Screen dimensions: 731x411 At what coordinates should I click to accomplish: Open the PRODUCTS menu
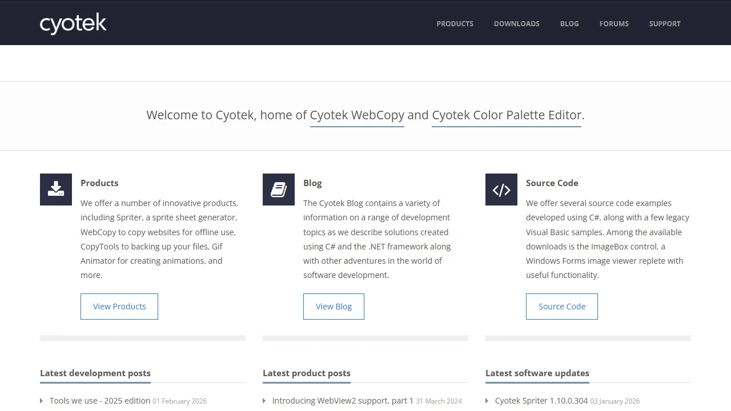pos(455,23)
